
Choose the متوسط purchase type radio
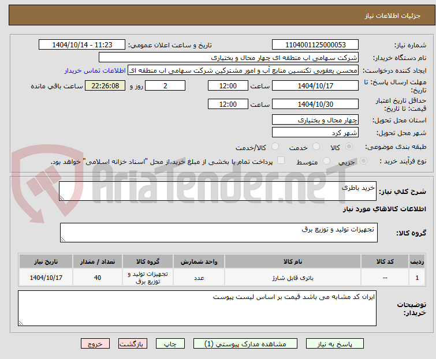click(x=326, y=161)
